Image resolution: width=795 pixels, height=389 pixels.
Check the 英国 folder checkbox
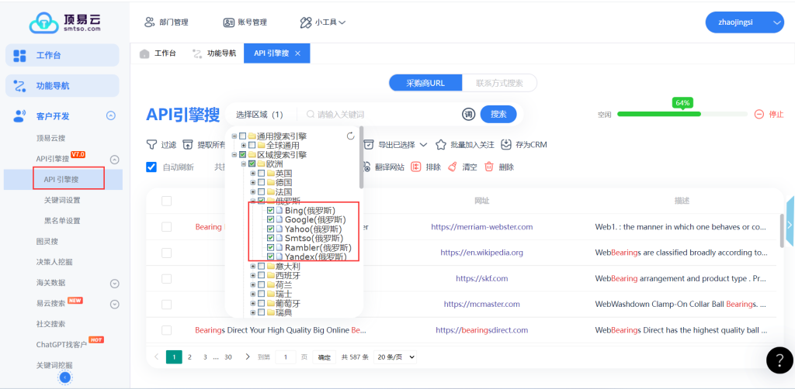pyautogui.click(x=261, y=174)
